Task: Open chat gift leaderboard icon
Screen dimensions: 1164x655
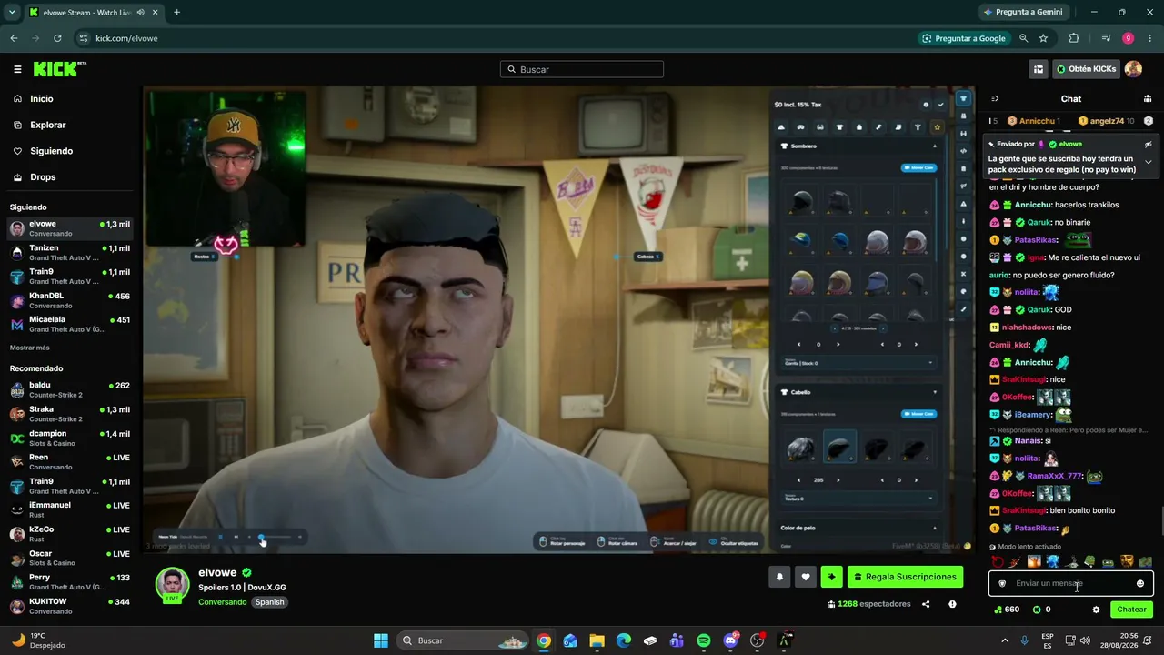Action: tap(1148, 98)
